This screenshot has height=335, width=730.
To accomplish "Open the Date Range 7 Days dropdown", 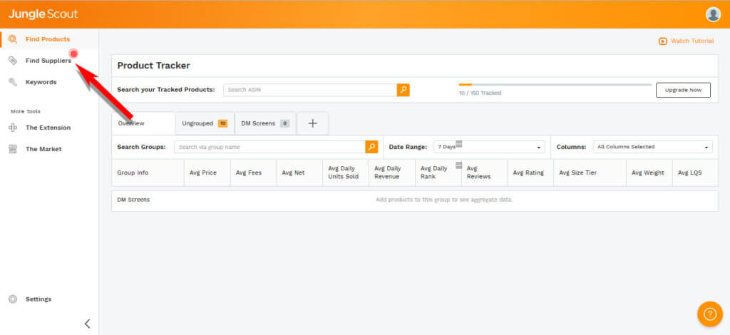I will 488,147.
